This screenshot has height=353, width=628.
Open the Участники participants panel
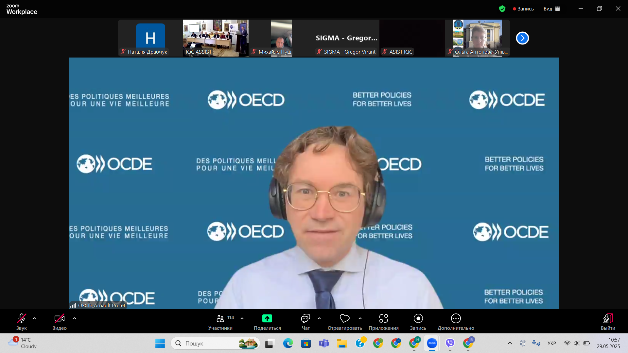pos(220,319)
